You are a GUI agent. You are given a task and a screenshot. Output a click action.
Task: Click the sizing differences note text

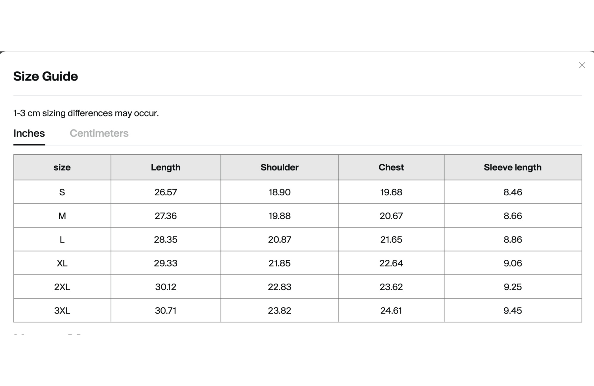[x=86, y=113]
